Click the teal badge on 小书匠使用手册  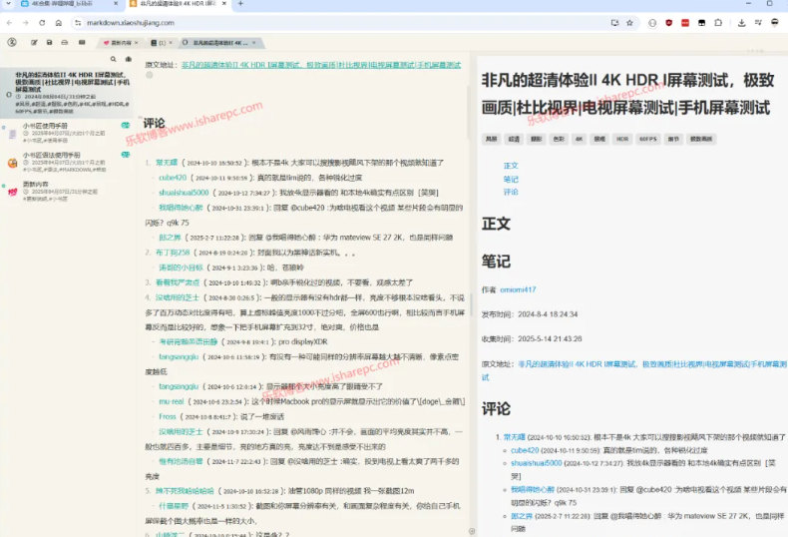(125, 125)
